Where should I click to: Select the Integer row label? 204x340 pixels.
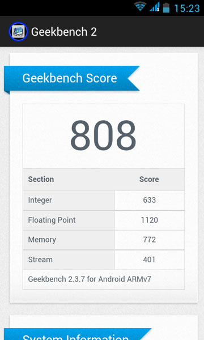click(40, 201)
